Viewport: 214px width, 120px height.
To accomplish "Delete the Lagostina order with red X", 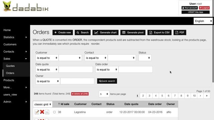I will click(42, 112).
